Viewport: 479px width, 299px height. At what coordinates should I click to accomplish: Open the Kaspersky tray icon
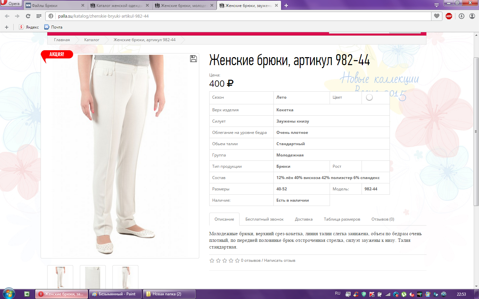(x=372, y=294)
